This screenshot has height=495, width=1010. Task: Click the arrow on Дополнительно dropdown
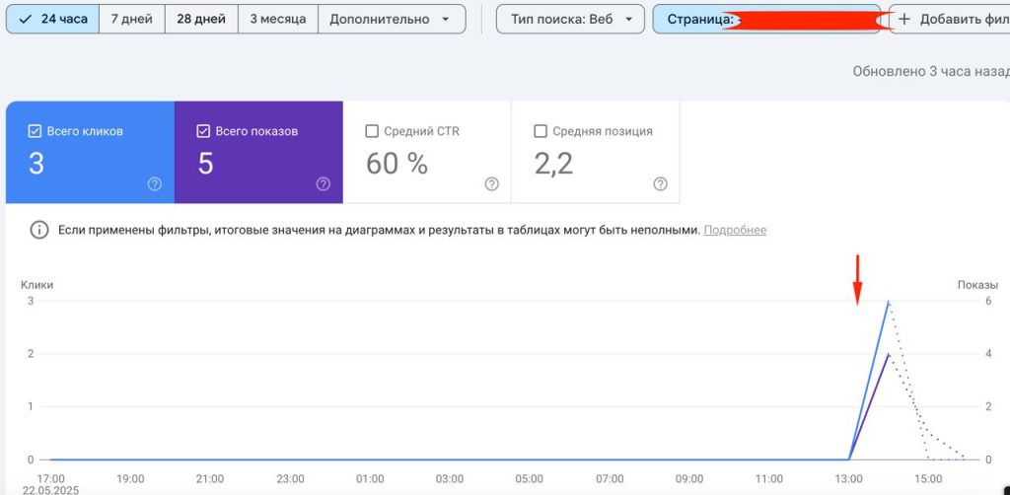click(446, 20)
